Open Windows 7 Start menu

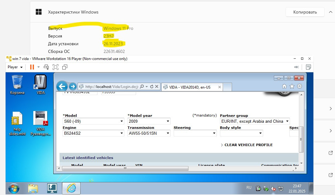point(14,188)
